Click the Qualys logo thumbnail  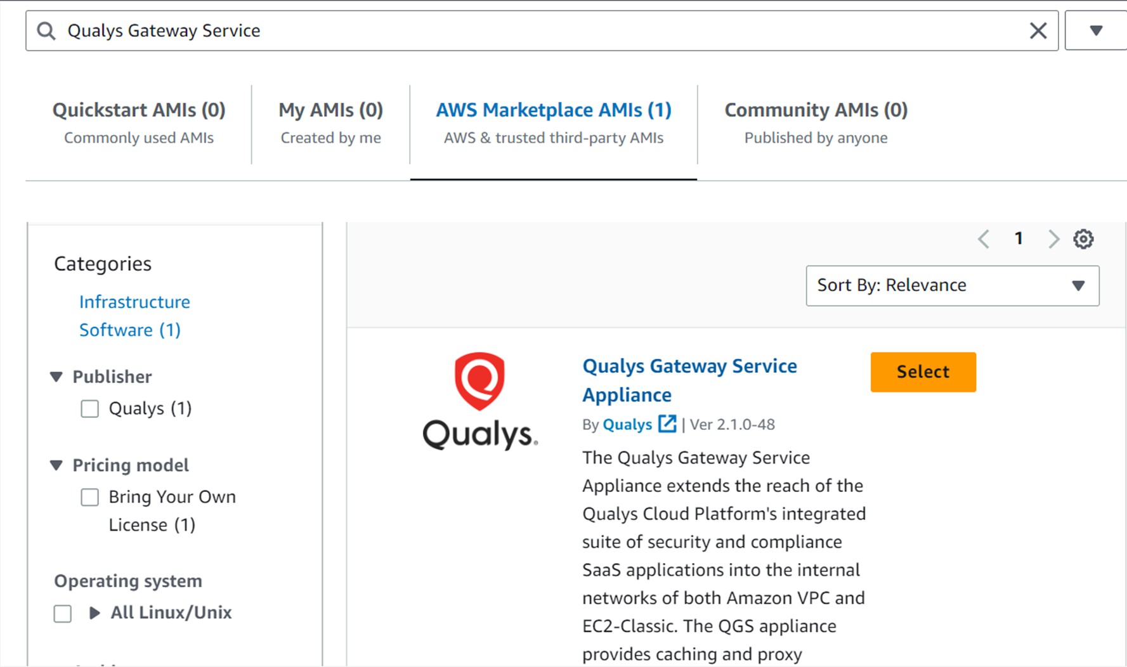pos(480,401)
